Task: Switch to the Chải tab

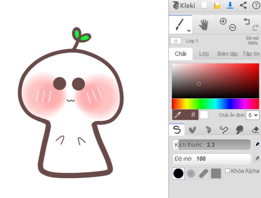Action: [181, 54]
